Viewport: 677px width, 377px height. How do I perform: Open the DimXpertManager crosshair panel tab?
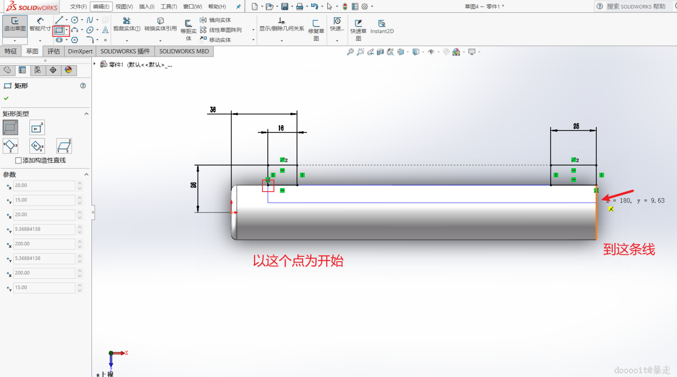(x=53, y=70)
